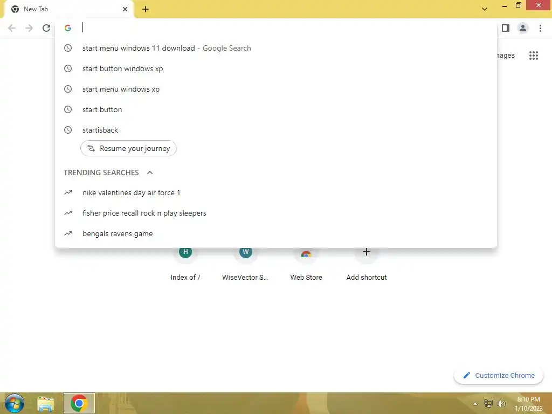The width and height of the screenshot is (552, 414).
Task: Close the New Tab tab
Action: pyautogui.click(x=125, y=9)
